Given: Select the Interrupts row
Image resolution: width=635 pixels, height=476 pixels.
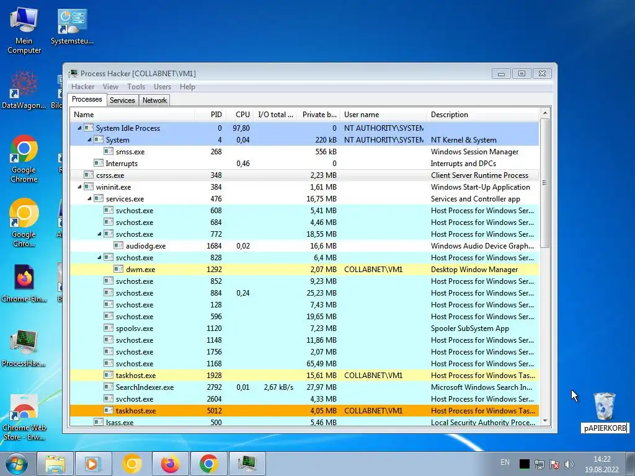Looking at the screenshot, I should click(x=304, y=163).
